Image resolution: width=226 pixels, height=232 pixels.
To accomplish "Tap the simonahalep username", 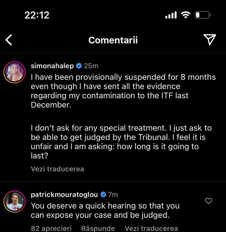I will [x=52, y=66].
